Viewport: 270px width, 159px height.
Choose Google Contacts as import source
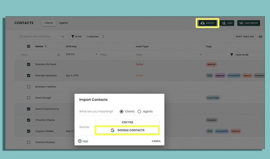pos(127,130)
